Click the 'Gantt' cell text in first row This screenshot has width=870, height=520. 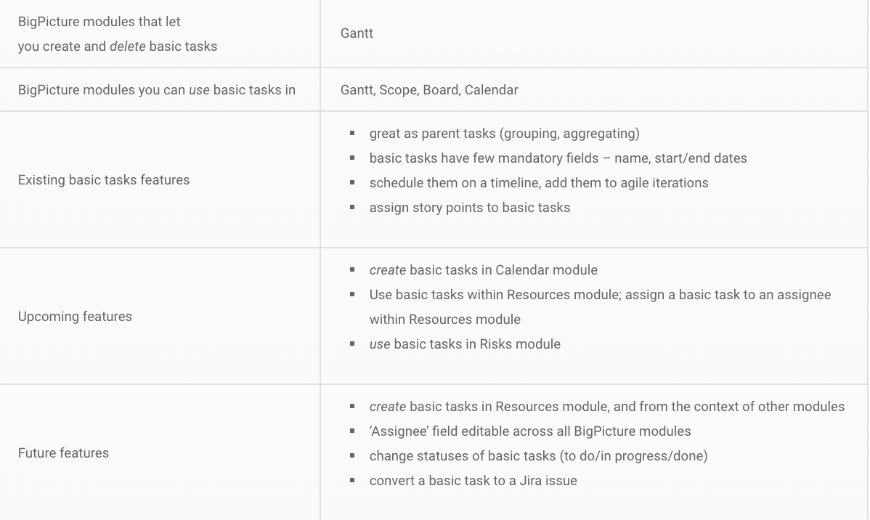(357, 33)
